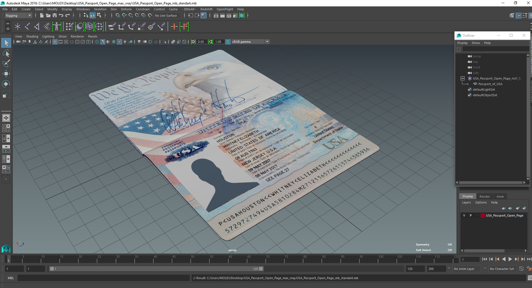Open Render Settings clapper-gear icon

tap(235, 16)
